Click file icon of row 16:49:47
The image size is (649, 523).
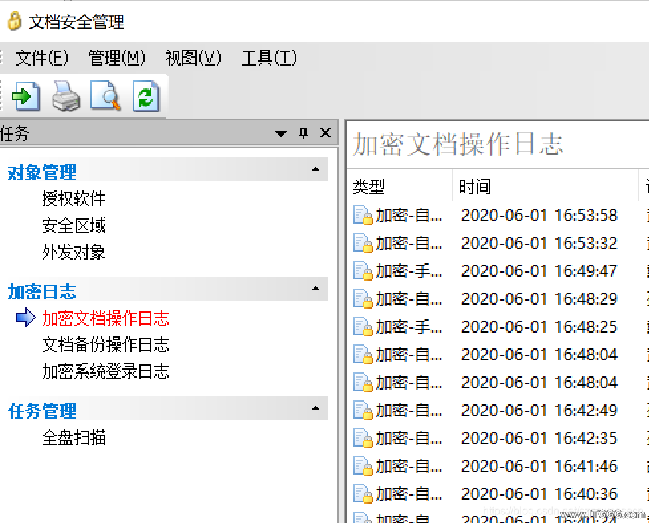[x=363, y=271]
